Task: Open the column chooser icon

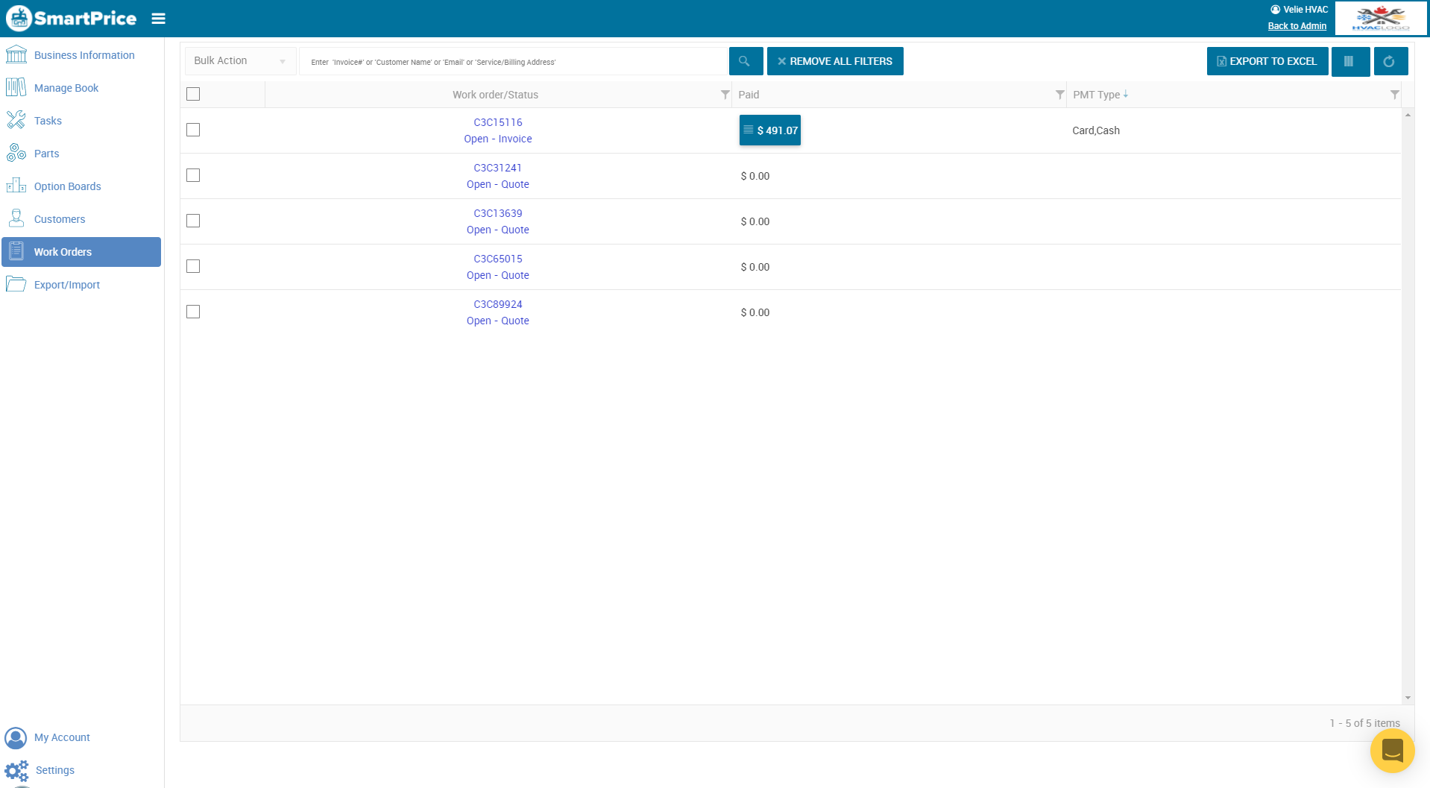Action: tap(1349, 61)
